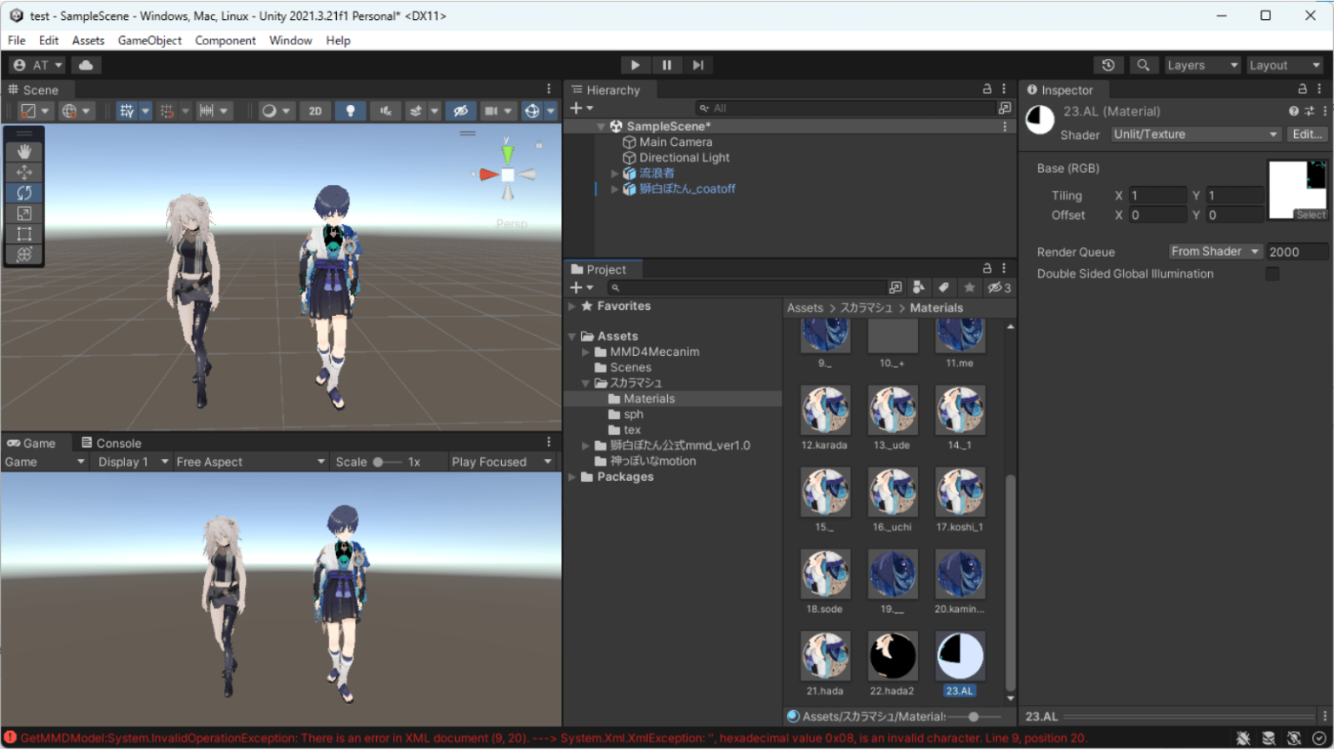This screenshot has width=1334, height=750.
Task: Open the GameObject menu
Action: click(149, 40)
